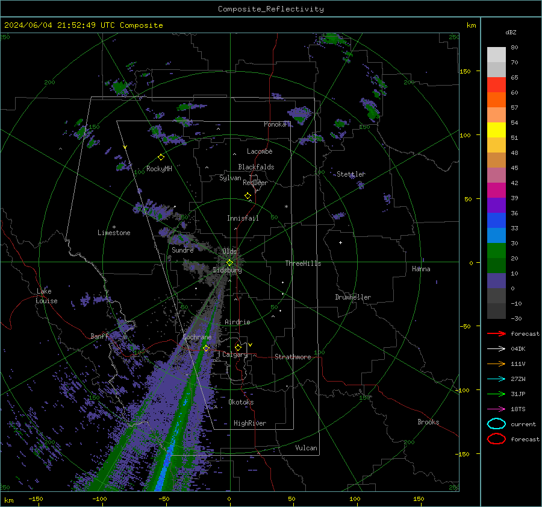Click the yellow diamond marker at Cochrane
This screenshot has height=507, width=542.
coord(206,348)
